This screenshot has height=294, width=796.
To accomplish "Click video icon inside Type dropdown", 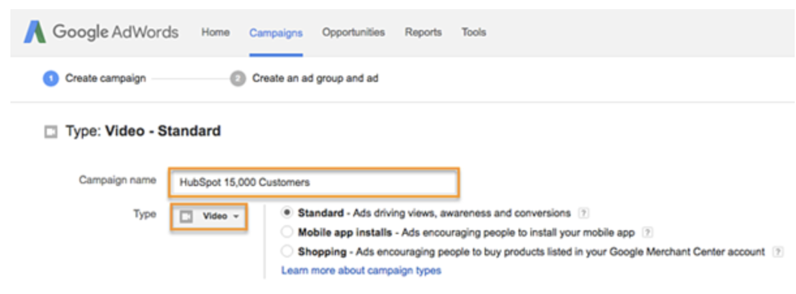I will pyautogui.click(x=187, y=217).
